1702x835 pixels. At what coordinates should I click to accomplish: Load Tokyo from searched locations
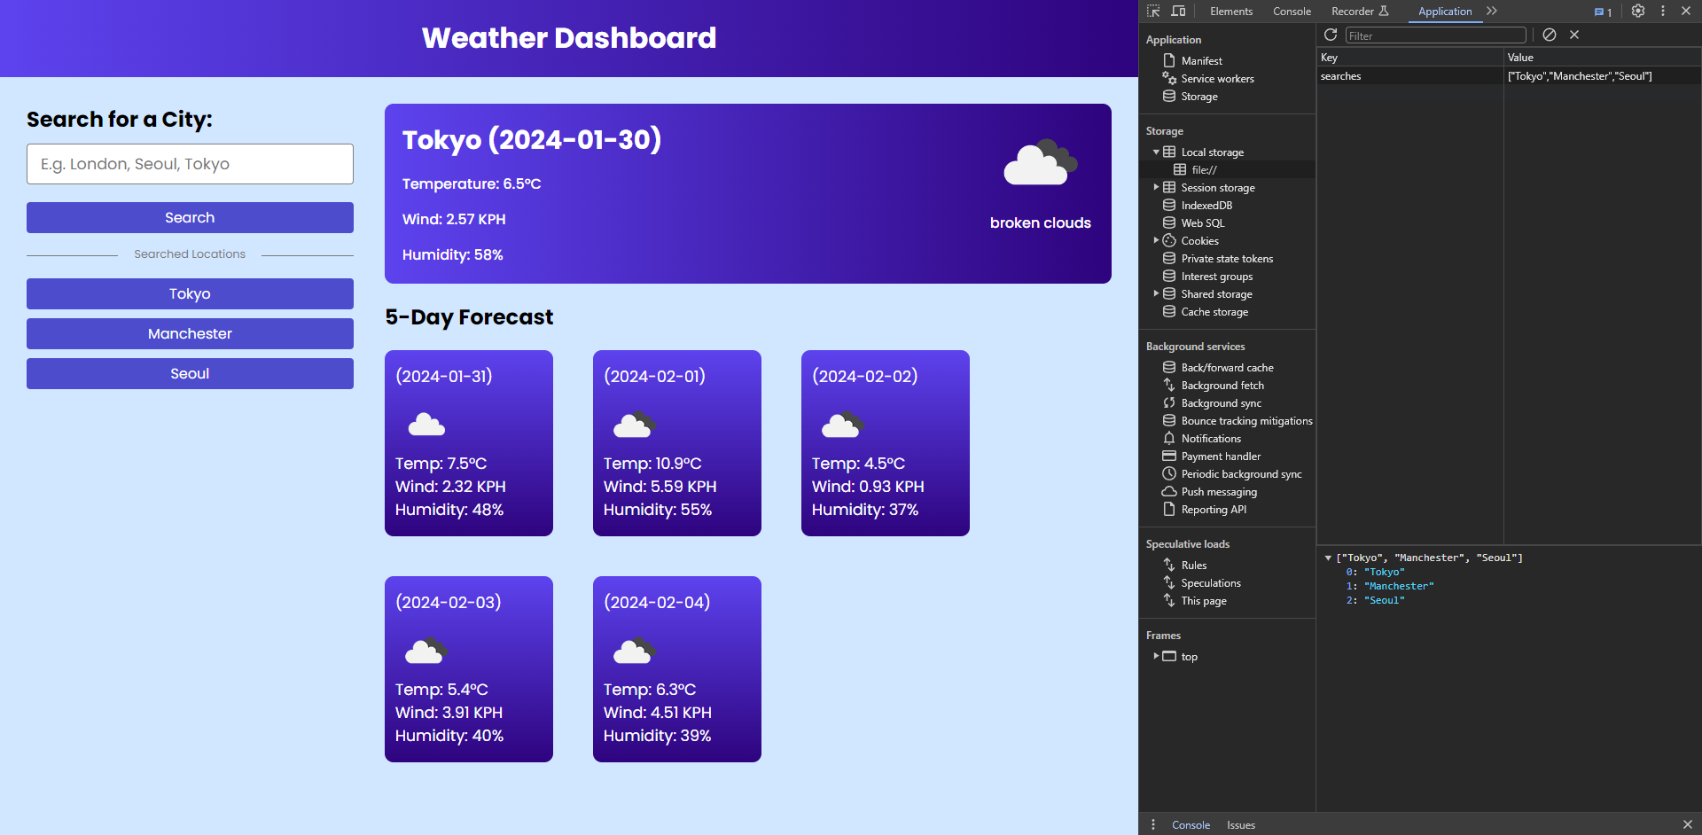[190, 294]
